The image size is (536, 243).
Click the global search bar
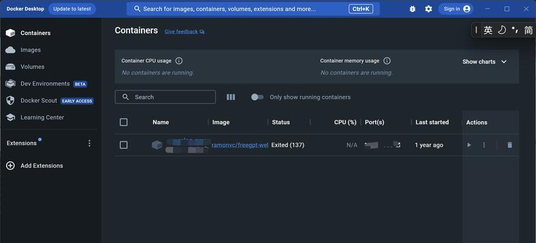click(253, 9)
